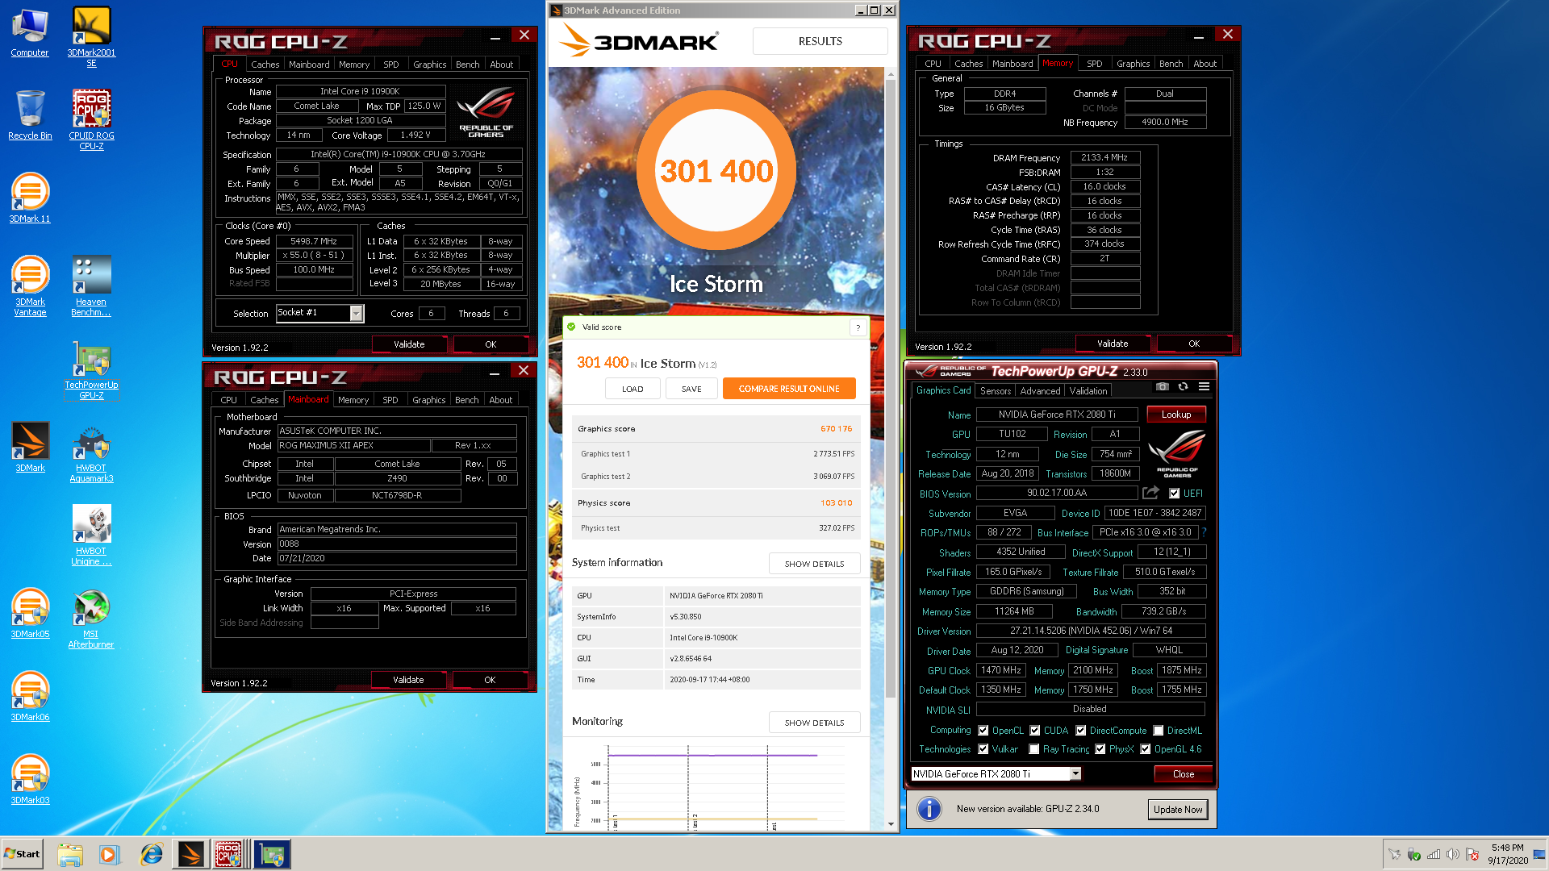Image resolution: width=1549 pixels, height=871 pixels.
Task: Switch to Sensors tab in GPU-Z
Action: 996,391
